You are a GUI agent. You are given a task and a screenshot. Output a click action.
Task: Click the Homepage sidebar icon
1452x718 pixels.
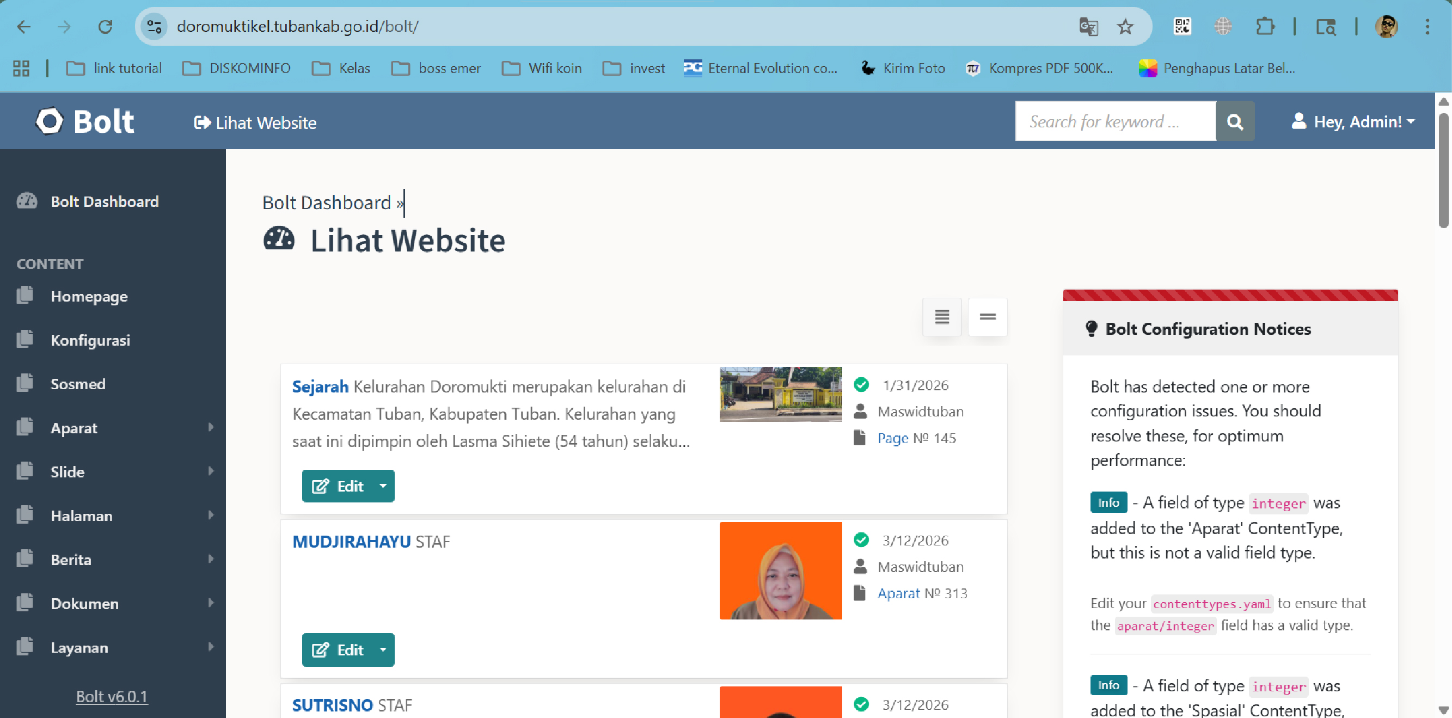[25, 294]
